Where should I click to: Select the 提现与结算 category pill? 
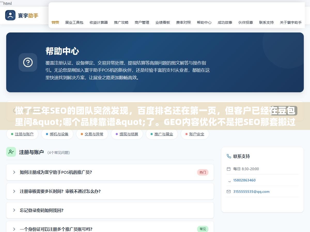[x=127, y=134]
